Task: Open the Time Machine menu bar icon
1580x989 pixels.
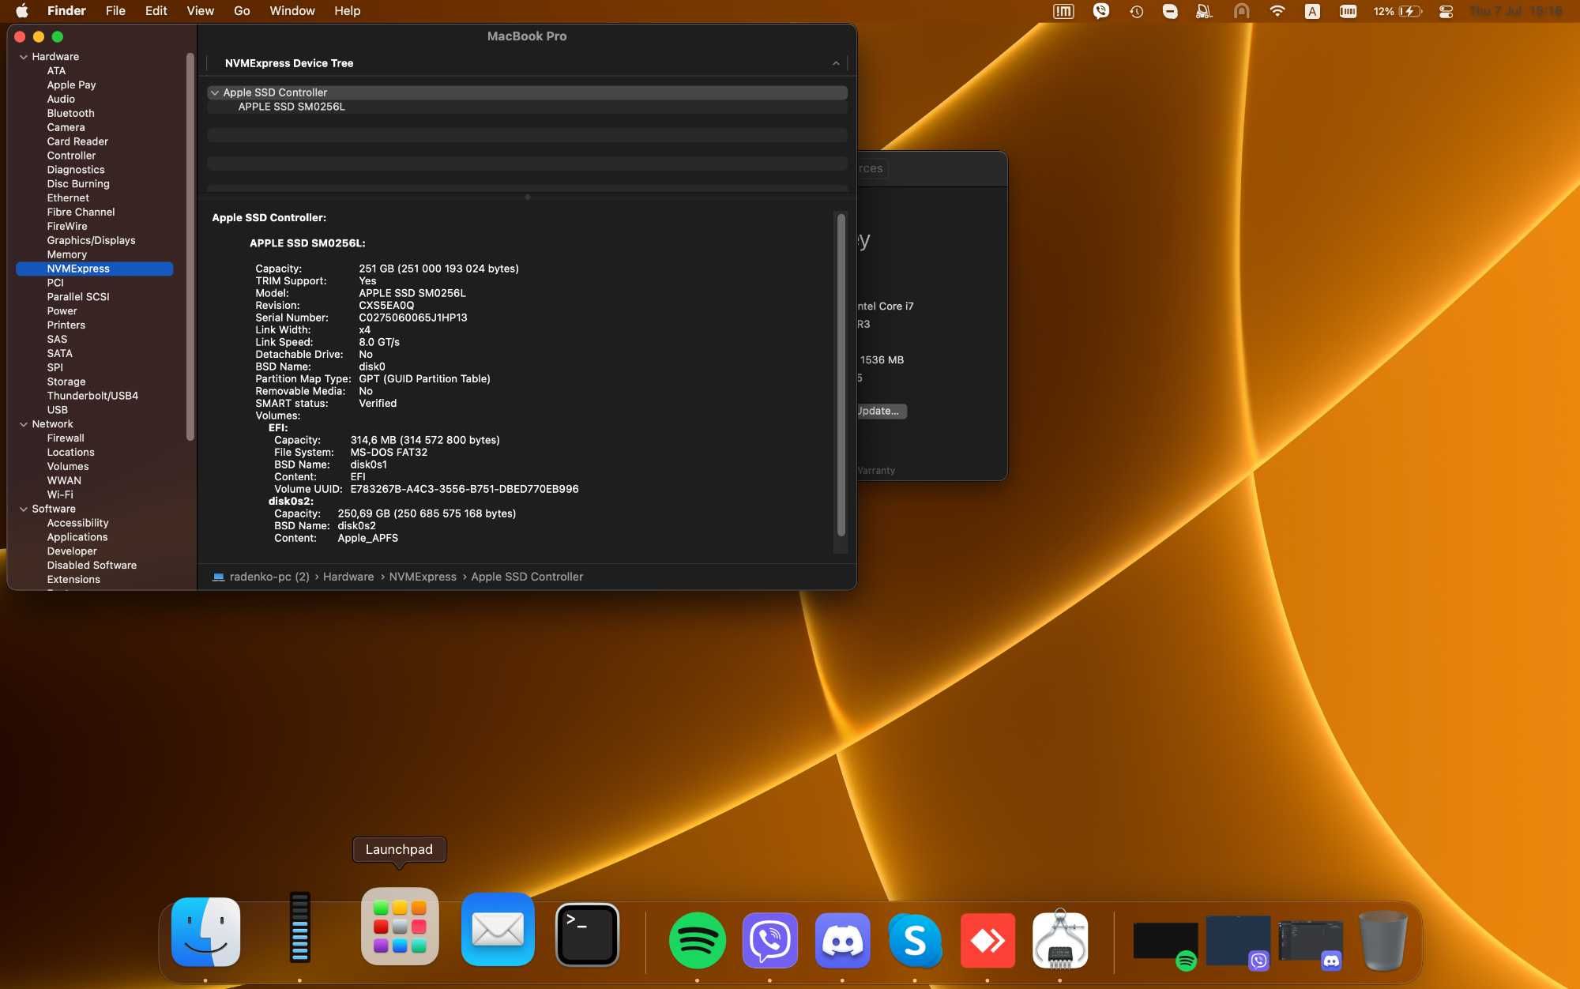Action: [1137, 11]
